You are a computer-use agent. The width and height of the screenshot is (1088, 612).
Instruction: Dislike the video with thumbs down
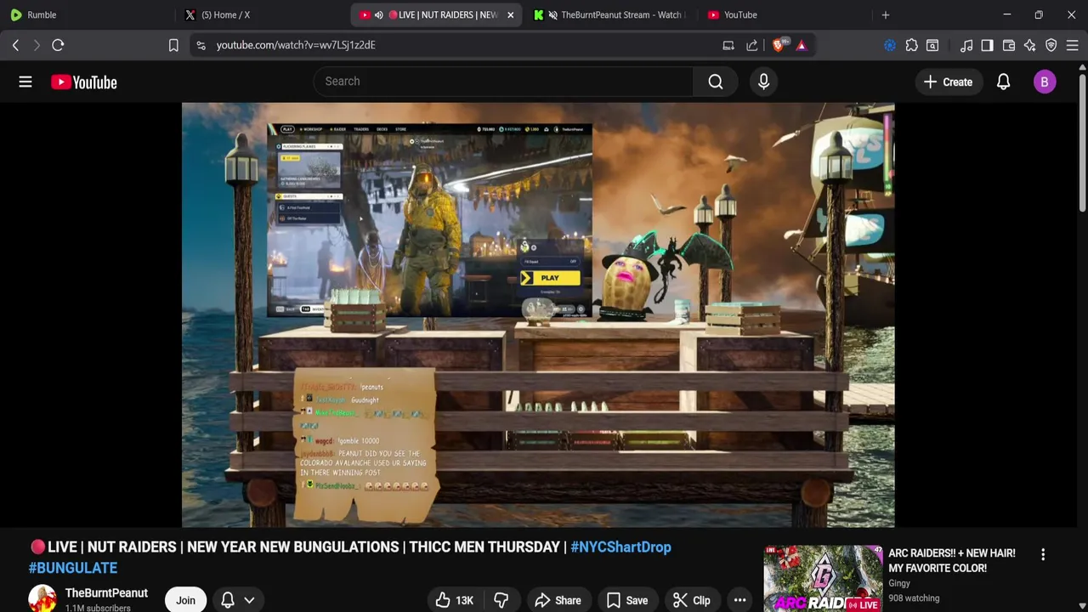[501, 600]
